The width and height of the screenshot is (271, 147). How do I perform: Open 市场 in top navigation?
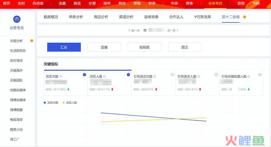coord(174,3)
